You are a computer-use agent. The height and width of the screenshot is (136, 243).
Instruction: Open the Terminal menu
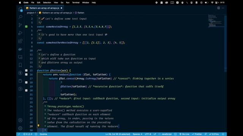[x=76, y=3]
